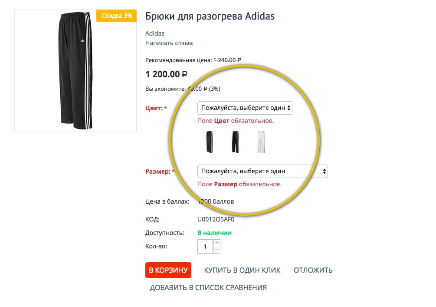Choose the middle dark pants color swatch
This screenshot has height=307, width=436.
[x=235, y=142]
